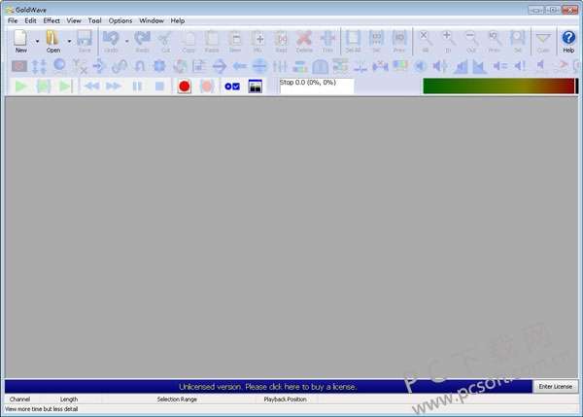The height and width of the screenshot is (417, 583).
Task: Click the green-to-red level meter bar
Action: (500, 86)
